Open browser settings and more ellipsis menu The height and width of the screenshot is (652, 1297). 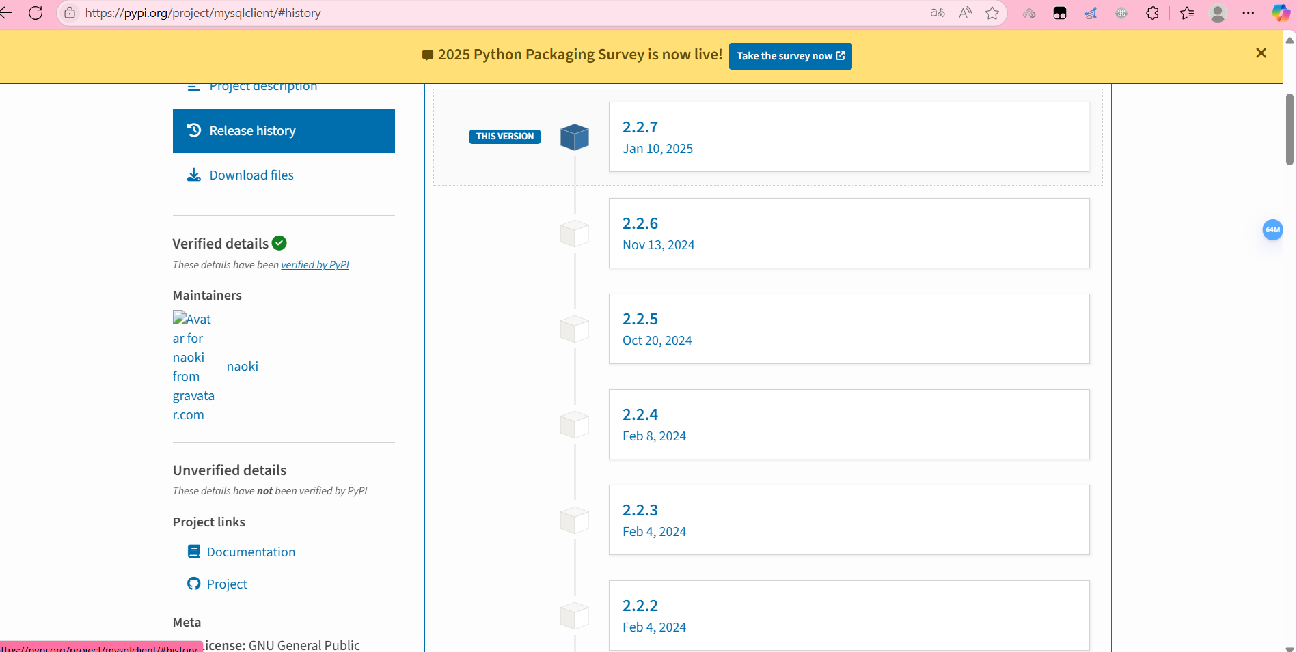pyautogui.click(x=1248, y=13)
